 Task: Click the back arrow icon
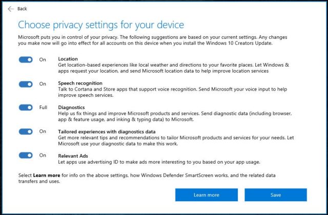(x=10, y=9)
